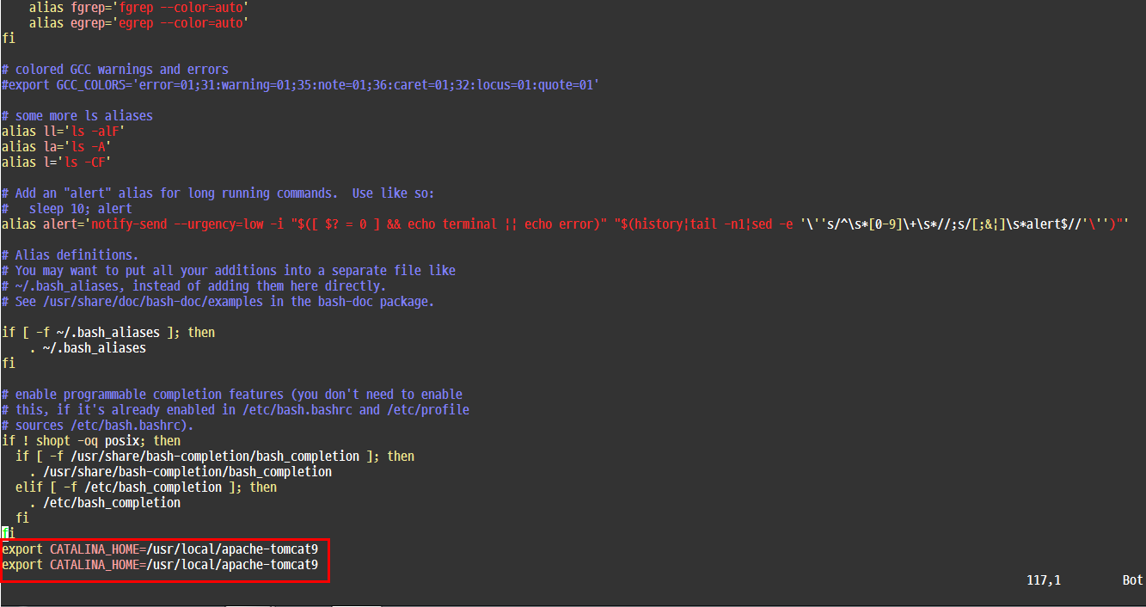Click '# enable programmable completion features' comment
The height and width of the screenshot is (607, 1146).
tap(232, 394)
